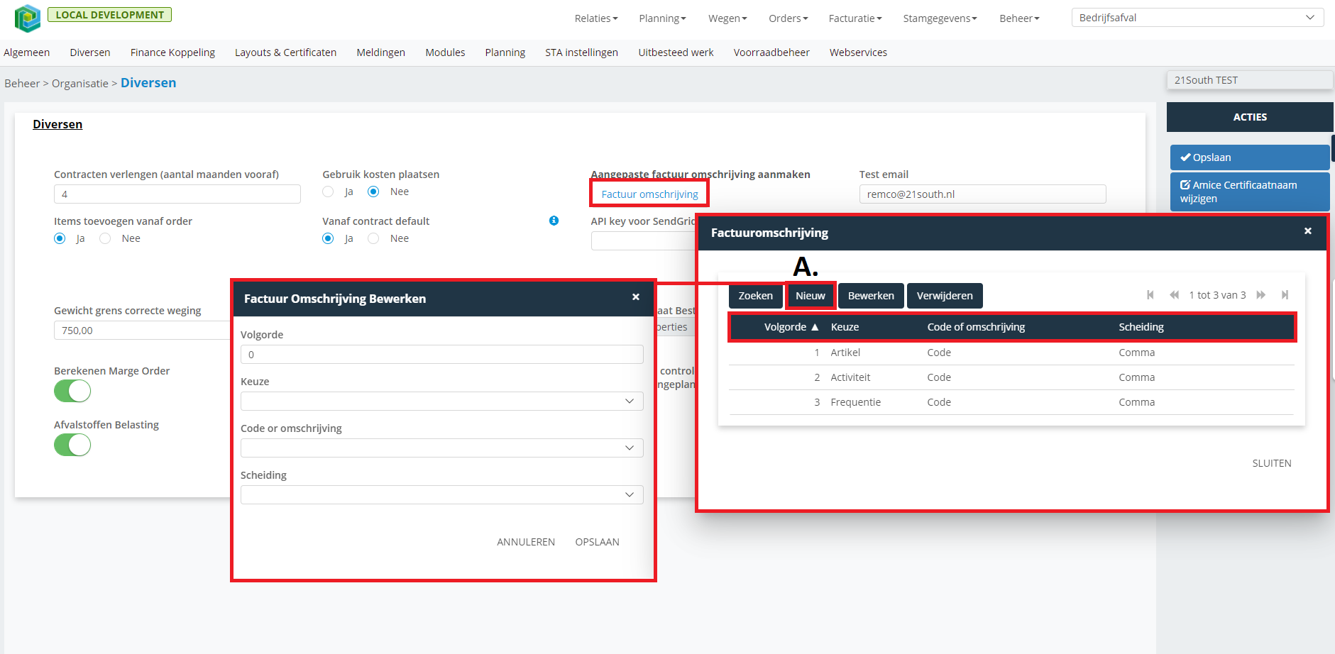The width and height of the screenshot is (1335, 654).
Task: Select Ja for Gebruik kosten plaatsen
Action: 328,192
